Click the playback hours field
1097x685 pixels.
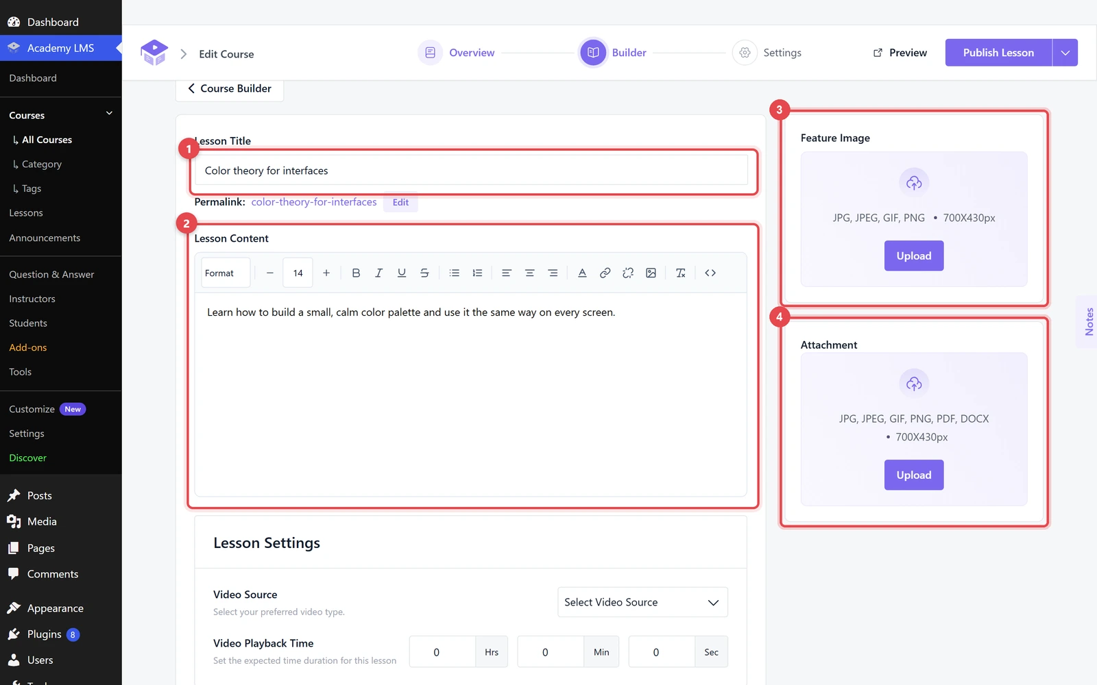coord(442,652)
